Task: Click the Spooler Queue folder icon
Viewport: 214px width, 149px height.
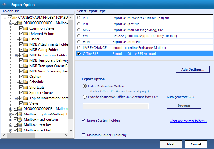Action: [x=26, y=93]
